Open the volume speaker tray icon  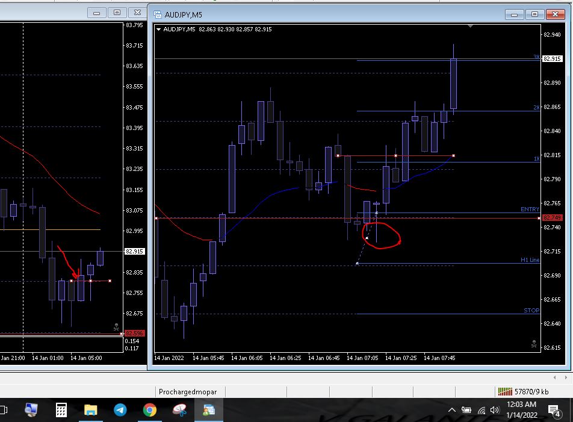pos(495,410)
